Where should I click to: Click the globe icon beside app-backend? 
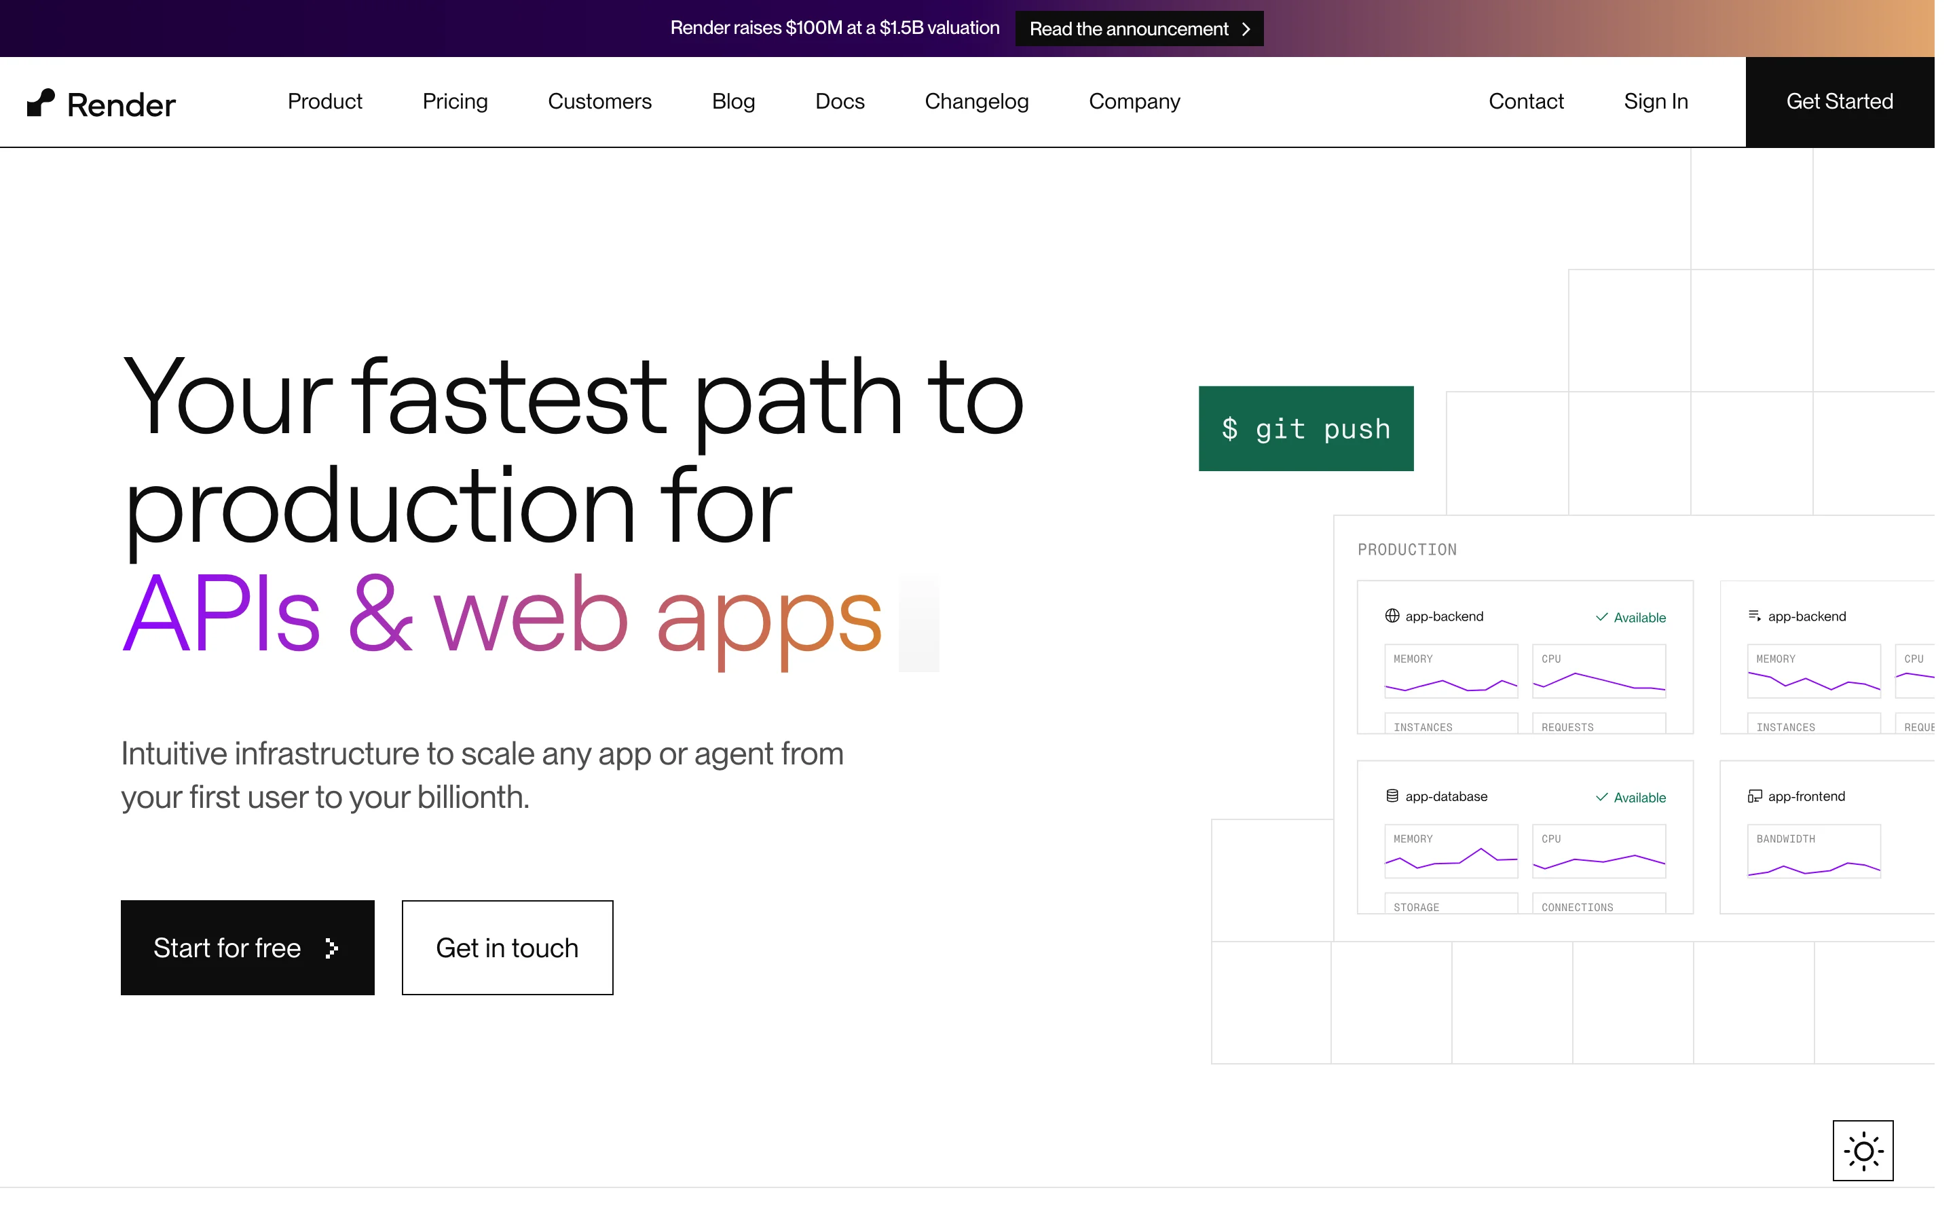tap(1392, 616)
